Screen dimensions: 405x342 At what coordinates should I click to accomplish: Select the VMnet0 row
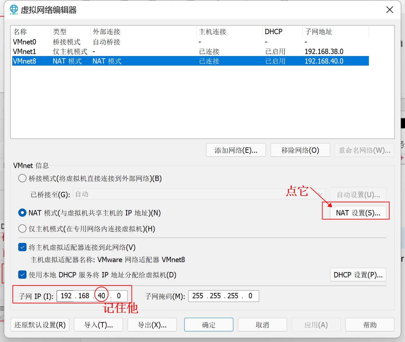191,42
